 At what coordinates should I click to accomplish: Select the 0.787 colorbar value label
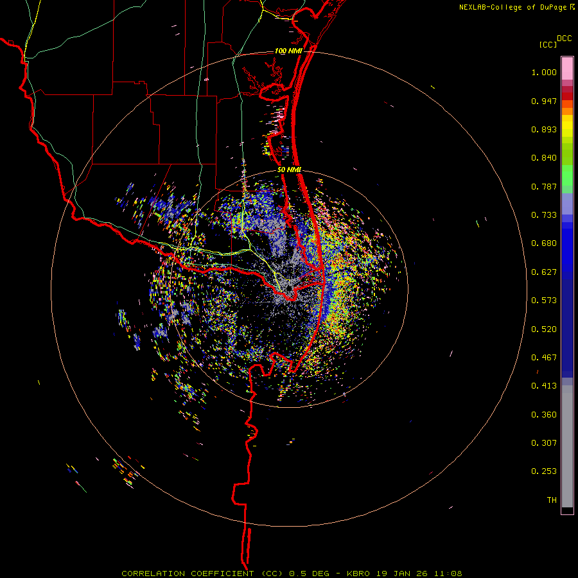pyautogui.click(x=544, y=186)
